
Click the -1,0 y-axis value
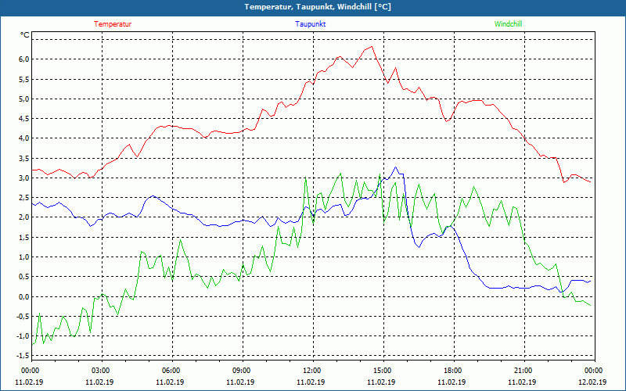pos(23,336)
